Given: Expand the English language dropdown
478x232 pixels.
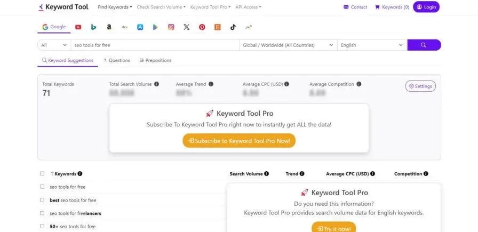Looking at the screenshot, I should (x=372, y=45).
